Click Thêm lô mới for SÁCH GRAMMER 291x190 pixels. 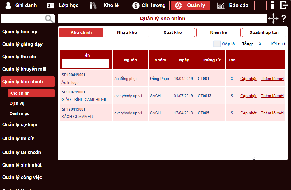(272, 113)
